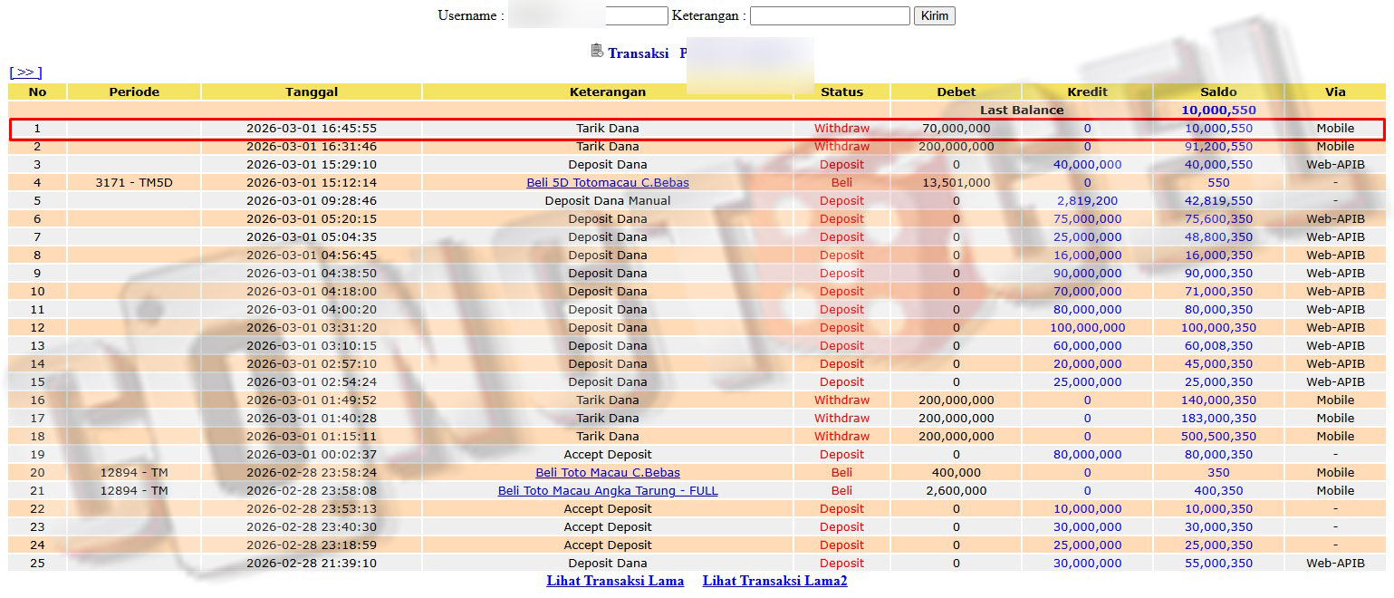Select kredit value 90,000,000

[1087, 273]
